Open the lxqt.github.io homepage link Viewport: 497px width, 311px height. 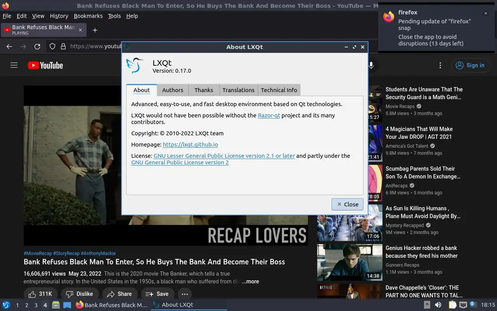[190, 144]
